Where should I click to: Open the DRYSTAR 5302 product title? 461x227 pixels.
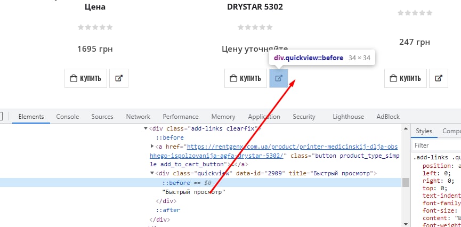pos(255,7)
